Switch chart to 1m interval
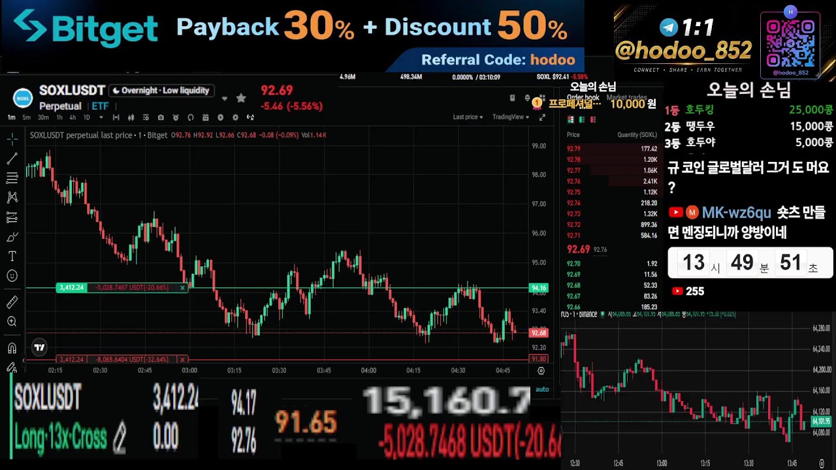 (x=11, y=117)
